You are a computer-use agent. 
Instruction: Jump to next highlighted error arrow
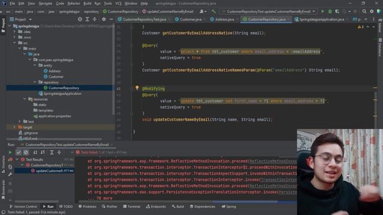click(x=373, y=27)
